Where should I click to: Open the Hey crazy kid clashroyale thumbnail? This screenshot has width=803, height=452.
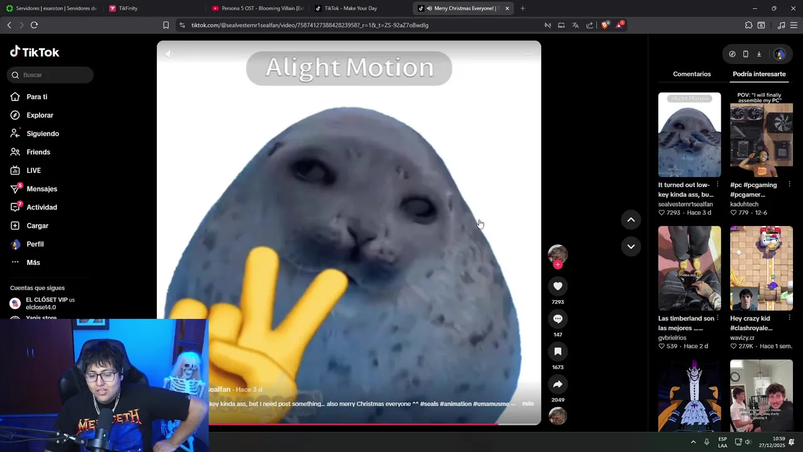(762, 268)
